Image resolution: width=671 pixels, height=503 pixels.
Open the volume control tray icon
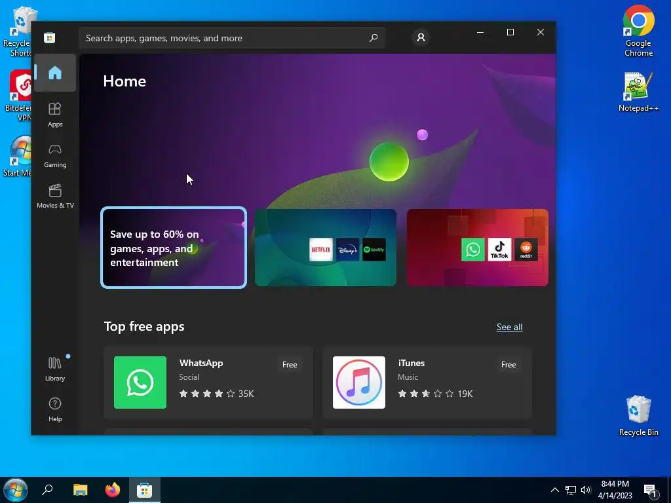tap(586, 490)
